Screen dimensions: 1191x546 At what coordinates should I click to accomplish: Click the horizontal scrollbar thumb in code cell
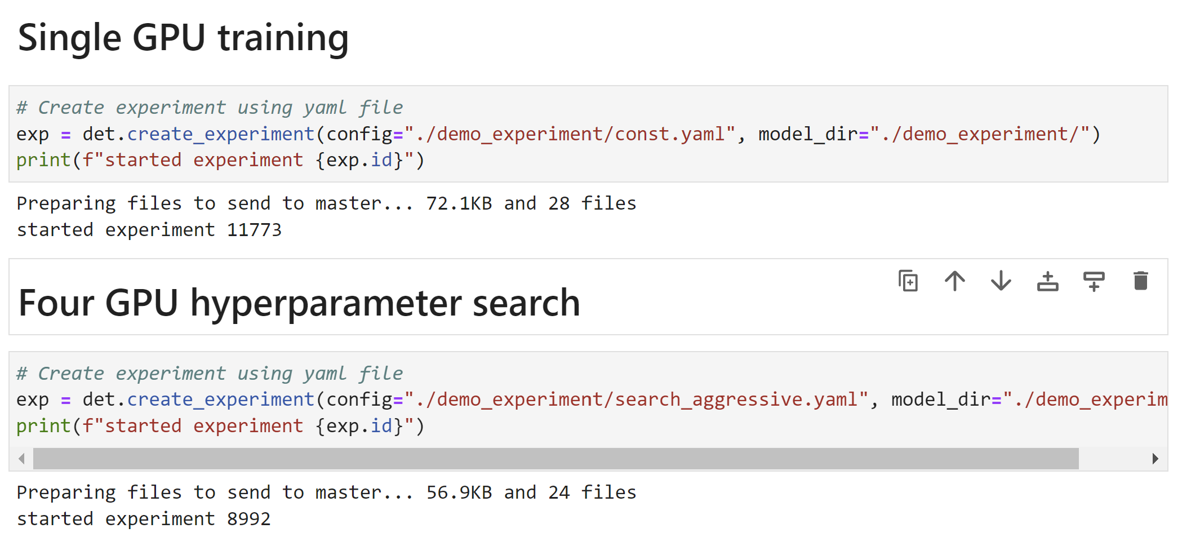coord(555,459)
